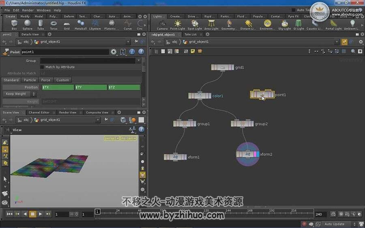Image resolution: width=365 pixels, height=228 pixels.
Task: Add a Sky Light
Action: pos(284,25)
